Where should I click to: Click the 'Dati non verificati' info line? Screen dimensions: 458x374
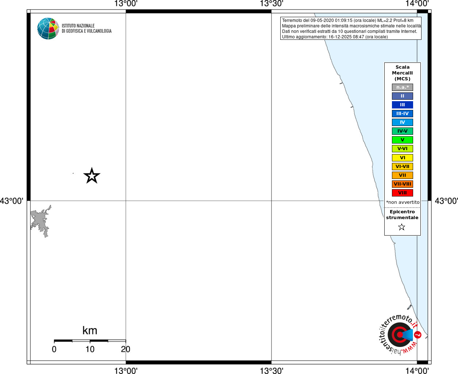coord(350,31)
